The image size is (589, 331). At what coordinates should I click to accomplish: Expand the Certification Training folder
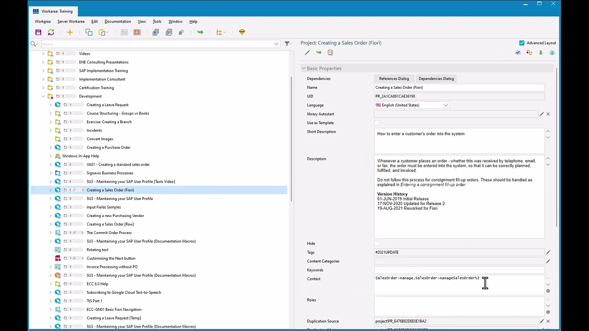pos(43,88)
